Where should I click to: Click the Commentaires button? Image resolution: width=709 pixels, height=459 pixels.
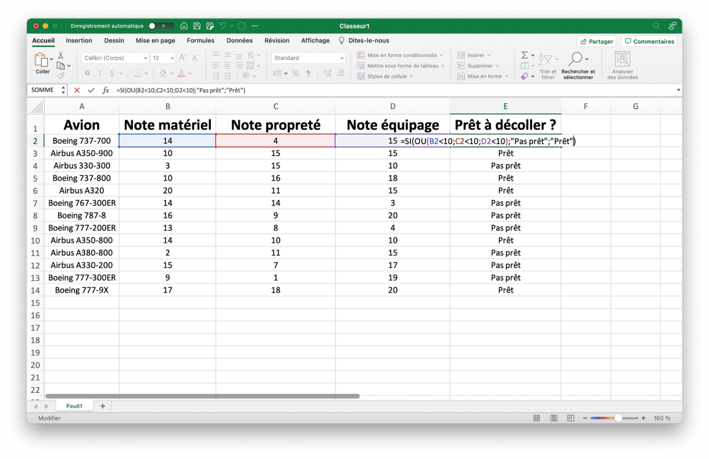(649, 42)
